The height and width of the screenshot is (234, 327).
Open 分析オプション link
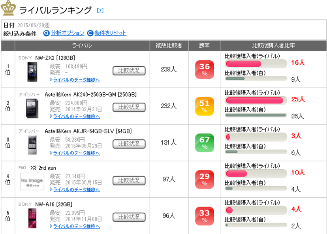tap(68, 33)
